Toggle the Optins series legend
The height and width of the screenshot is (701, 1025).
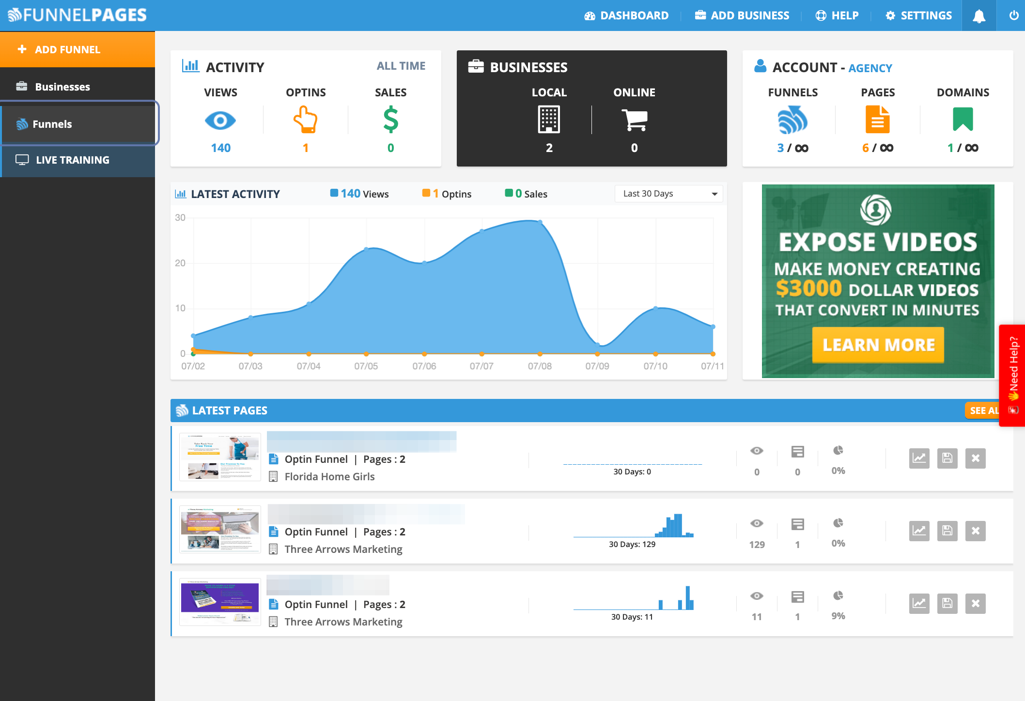[x=447, y=194]
